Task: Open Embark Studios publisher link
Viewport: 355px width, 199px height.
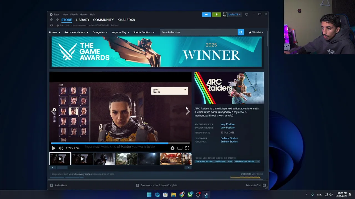Action: click(x=229, y=142)
